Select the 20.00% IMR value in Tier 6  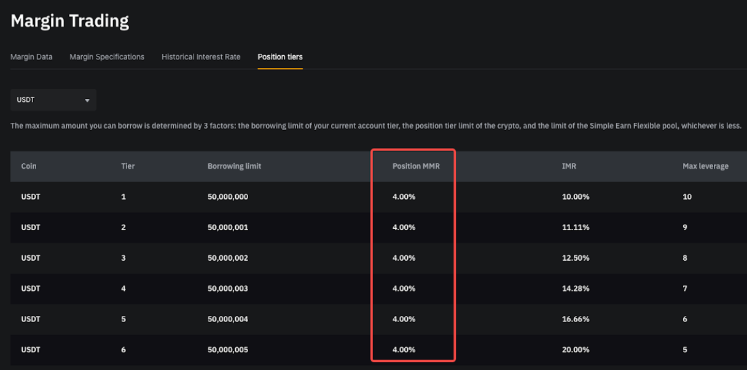(x=576, y=350)
